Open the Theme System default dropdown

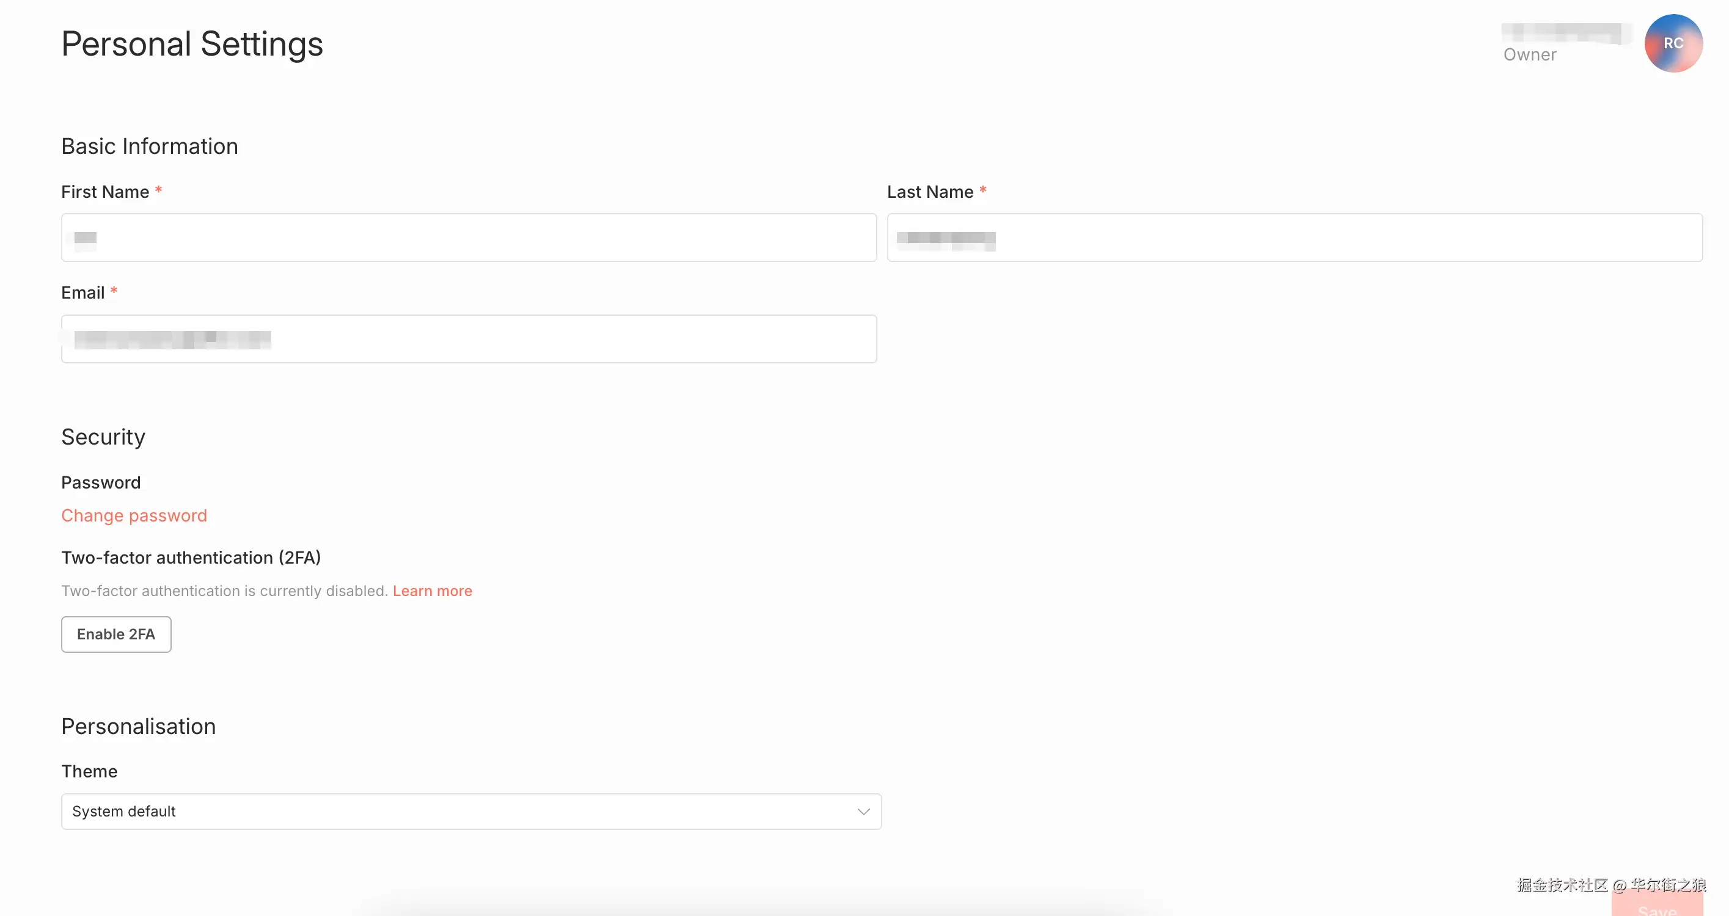click(x=470, y=812)
